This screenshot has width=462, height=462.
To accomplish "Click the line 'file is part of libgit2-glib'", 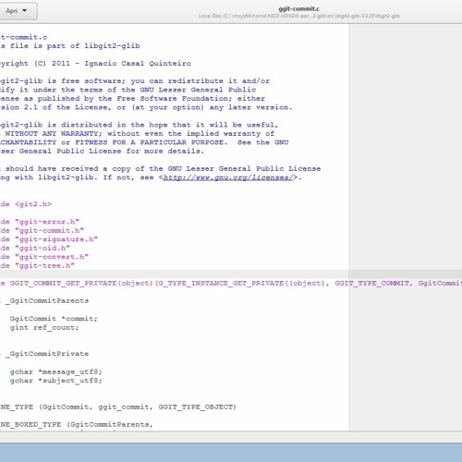I will pos(70,46).
